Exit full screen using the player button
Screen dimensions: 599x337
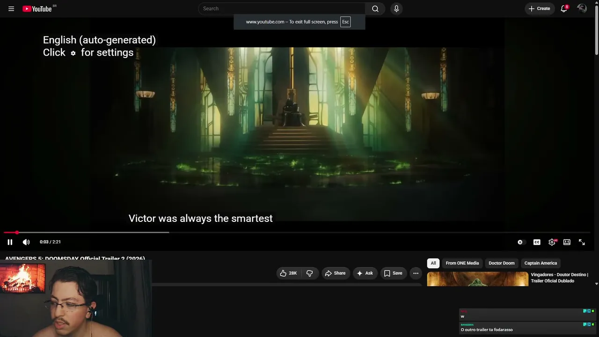(x=582, y=242)
